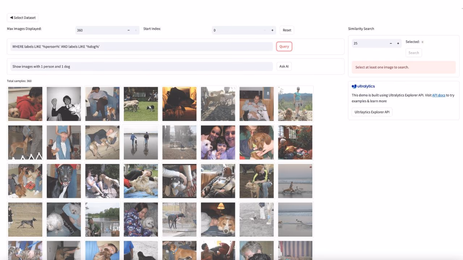
Task: Submit the prompt with Ask AI button
Action: (284, 66)
